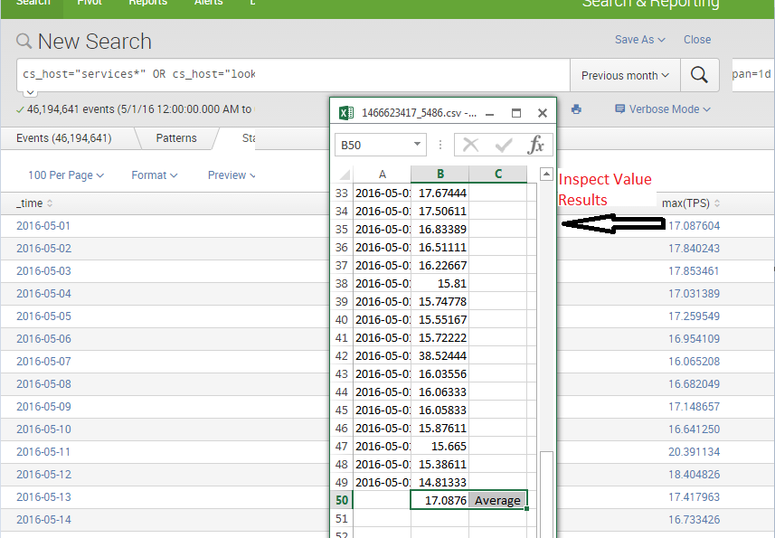The image size is (775, 538).
Task: Open the Save As dropdown
Action: point(639,40)
